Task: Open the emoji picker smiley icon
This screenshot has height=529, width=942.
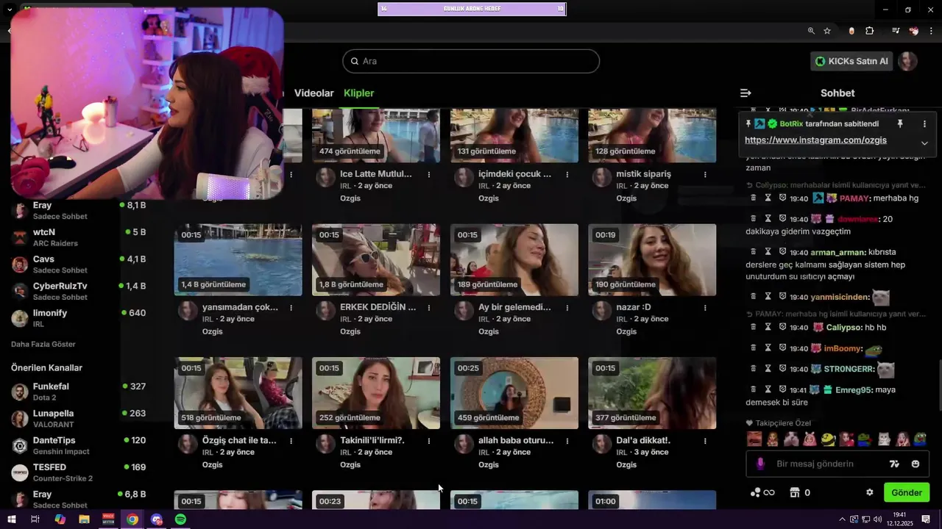Action: coord(916,464)
